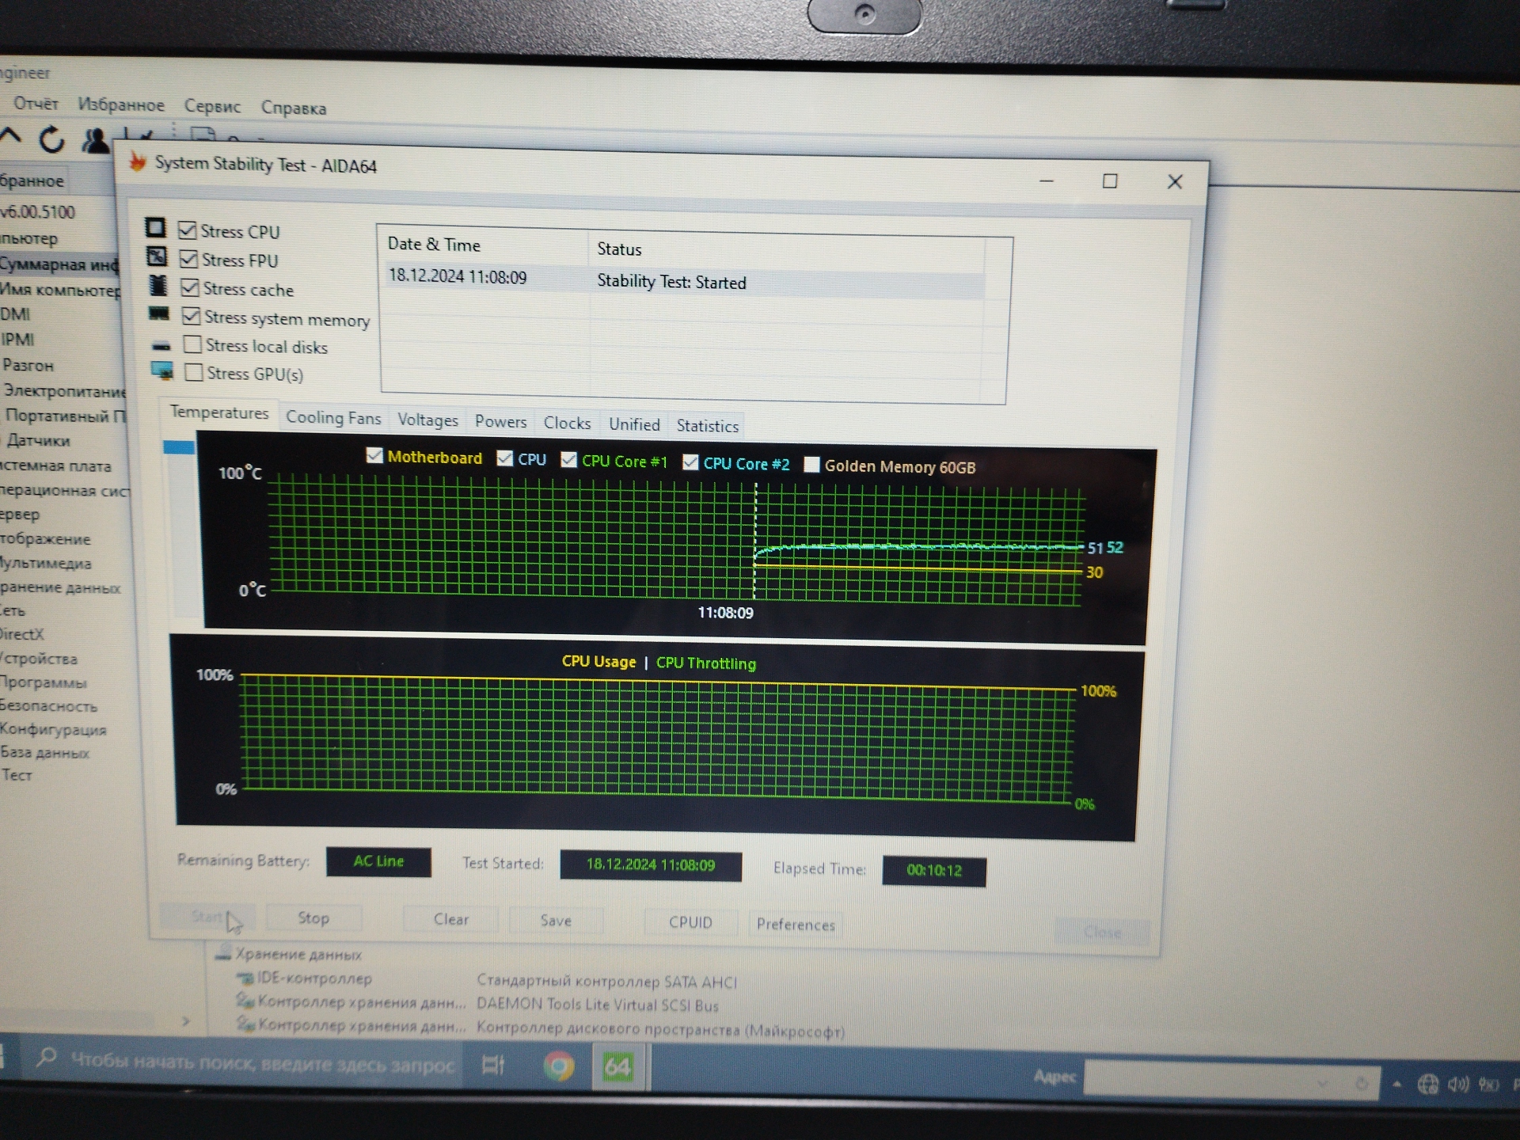This screenshot has height=1140, width=1520.
Task: Click the AIDA64 taskbar icon
Action: coord(617,1068)
